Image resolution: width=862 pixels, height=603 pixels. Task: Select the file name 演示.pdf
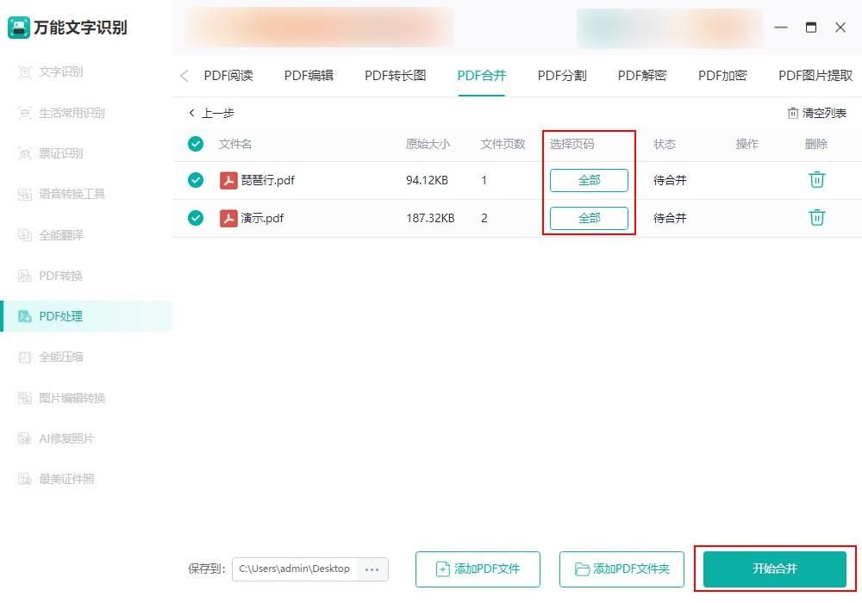point(262,218)
